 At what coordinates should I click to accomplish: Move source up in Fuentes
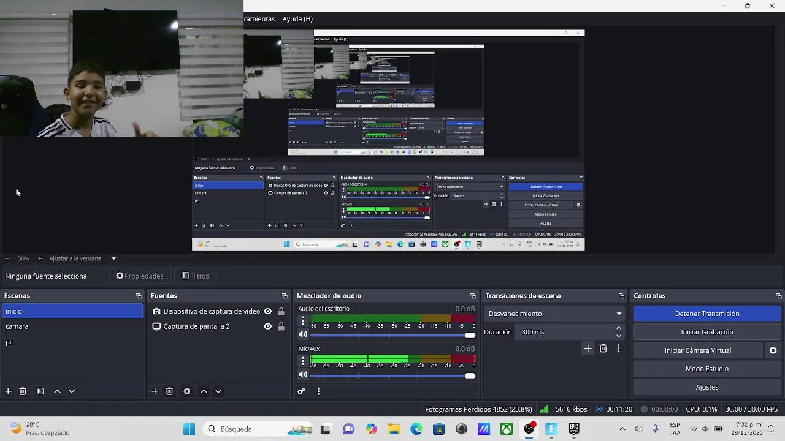[x=204, y=391]
